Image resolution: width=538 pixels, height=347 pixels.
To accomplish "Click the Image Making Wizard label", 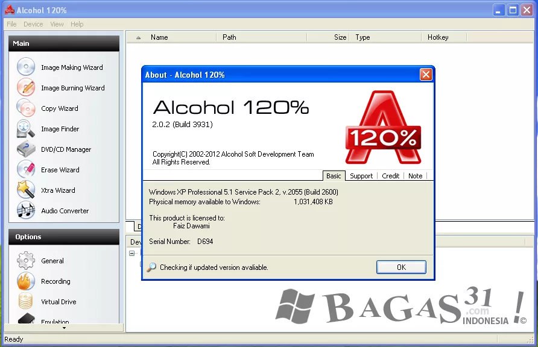I will pyautogui.click(x=72, y=67).
